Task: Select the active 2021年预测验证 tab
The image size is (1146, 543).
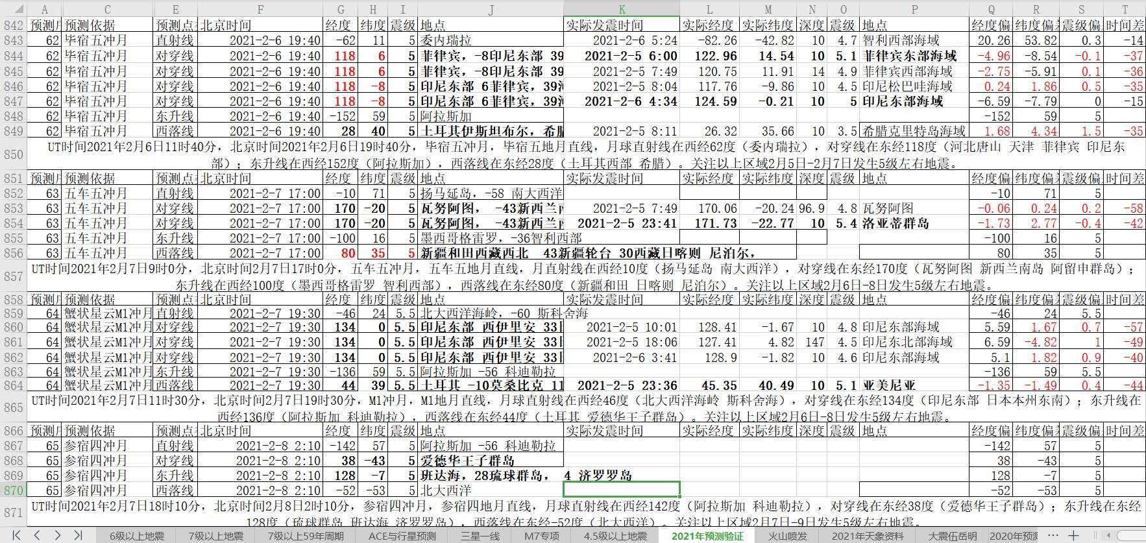Action: (707, 536)
